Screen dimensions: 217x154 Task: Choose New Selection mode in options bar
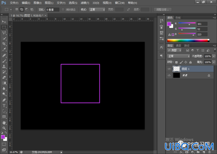17,9
